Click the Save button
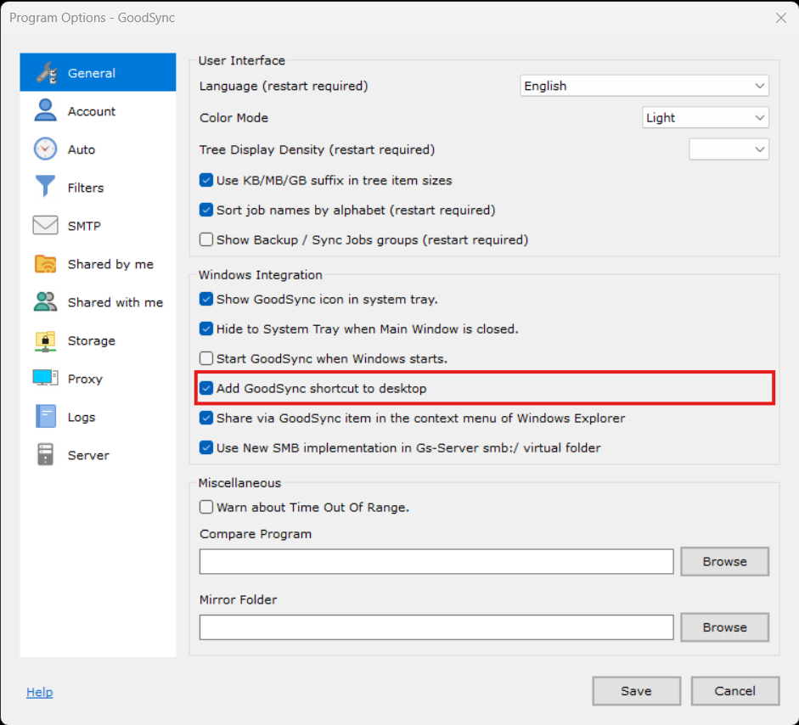The height and width of the screenshot is (725, 799). click(x=636, y=691)
